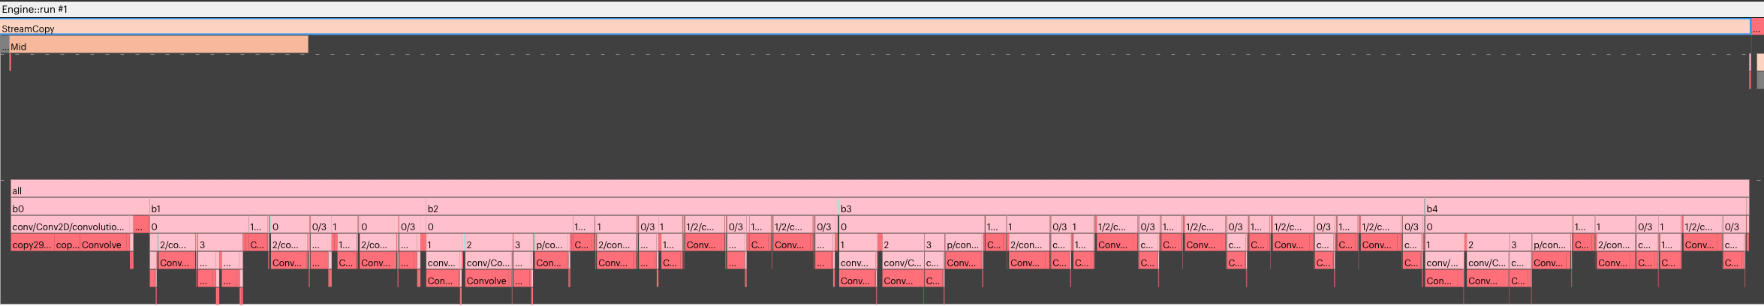The width and height of the screenshot is (1764, 306).
Task: Click the b0 block in flame graph
Action: [x=80, y=208]
